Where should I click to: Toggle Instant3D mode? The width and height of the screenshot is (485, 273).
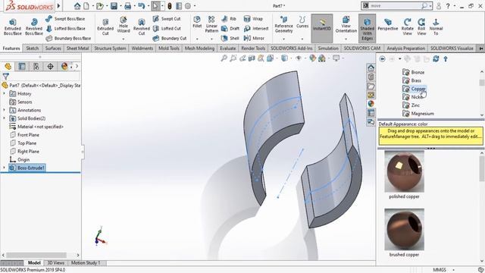(x=322, y=28)
